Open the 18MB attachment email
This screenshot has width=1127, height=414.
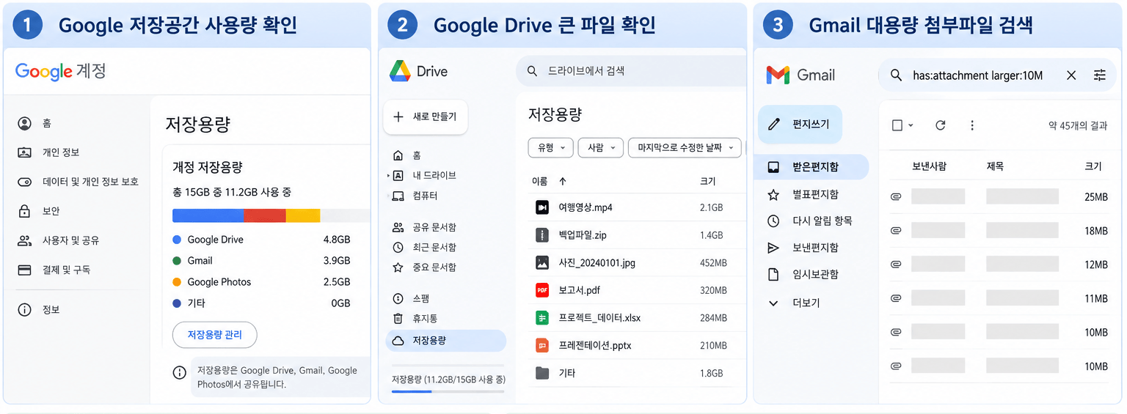(999, 231)
